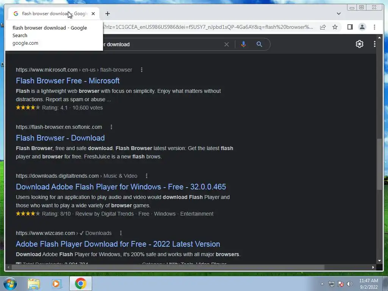Click the wizcase.com Downloads URL

pos(64,233)
